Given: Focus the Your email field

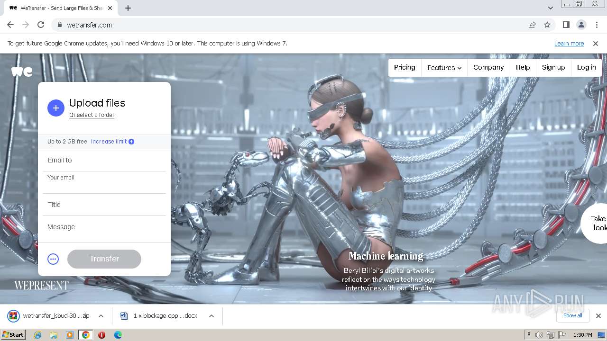Looking at the screenshot, I should click(104, 182).
